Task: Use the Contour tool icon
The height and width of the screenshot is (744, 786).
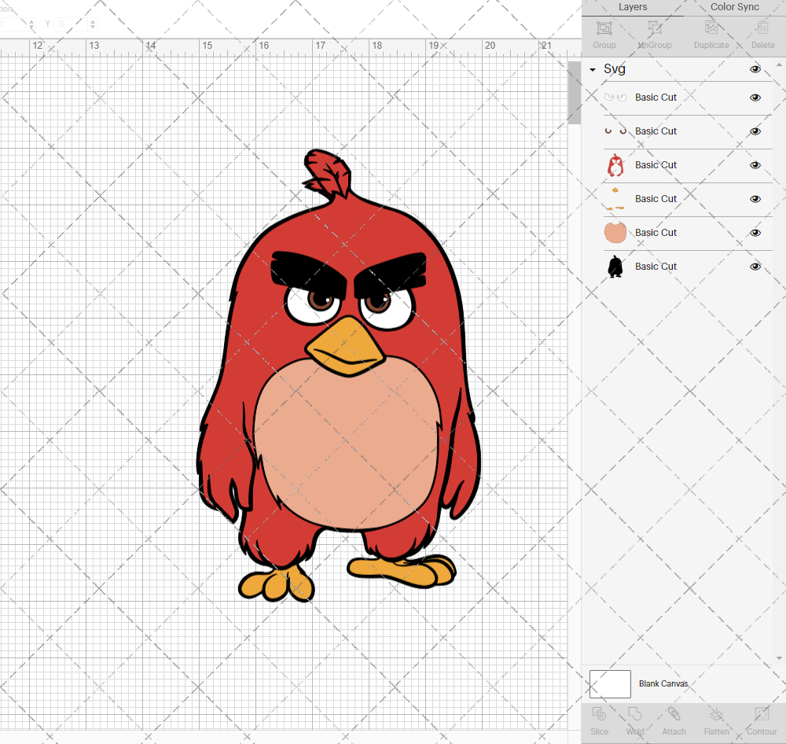Action: (x=762, y=714)
